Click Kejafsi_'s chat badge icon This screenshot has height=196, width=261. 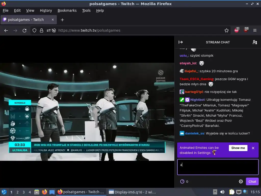[x=182, y=71]
